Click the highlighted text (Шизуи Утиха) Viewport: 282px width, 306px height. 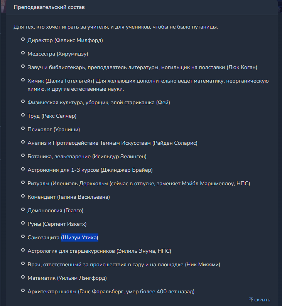[79, 237]
